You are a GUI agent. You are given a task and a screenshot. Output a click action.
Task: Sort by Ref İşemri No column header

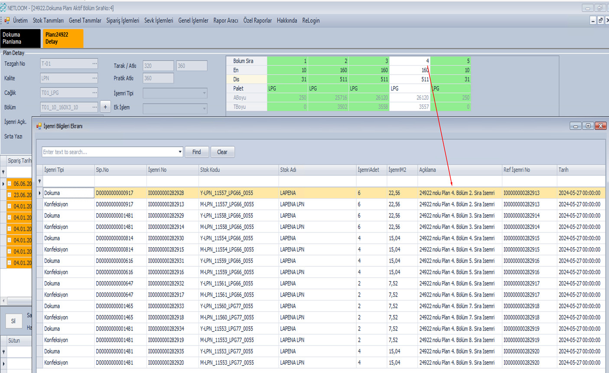tap(529, 170)
